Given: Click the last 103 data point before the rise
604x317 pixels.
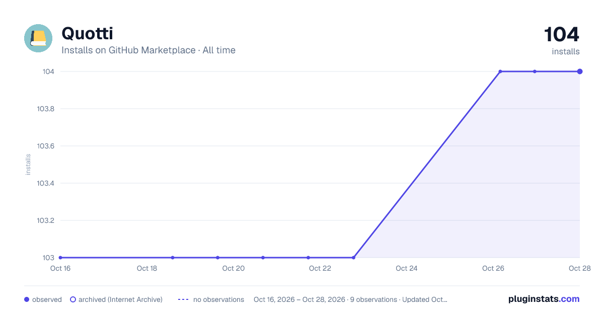Looking at the screenshot, I should (353, 258).
